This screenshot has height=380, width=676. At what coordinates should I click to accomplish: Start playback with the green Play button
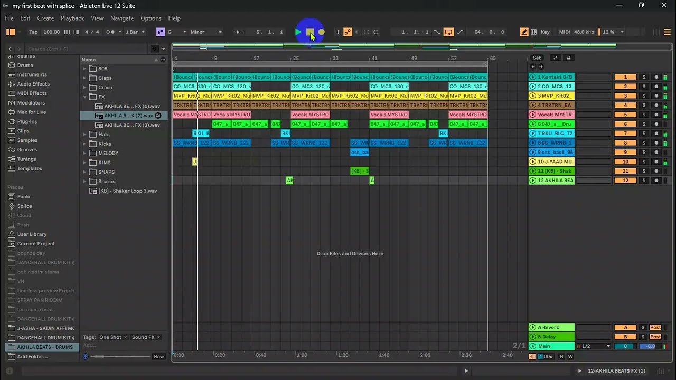tap(298, 32)
